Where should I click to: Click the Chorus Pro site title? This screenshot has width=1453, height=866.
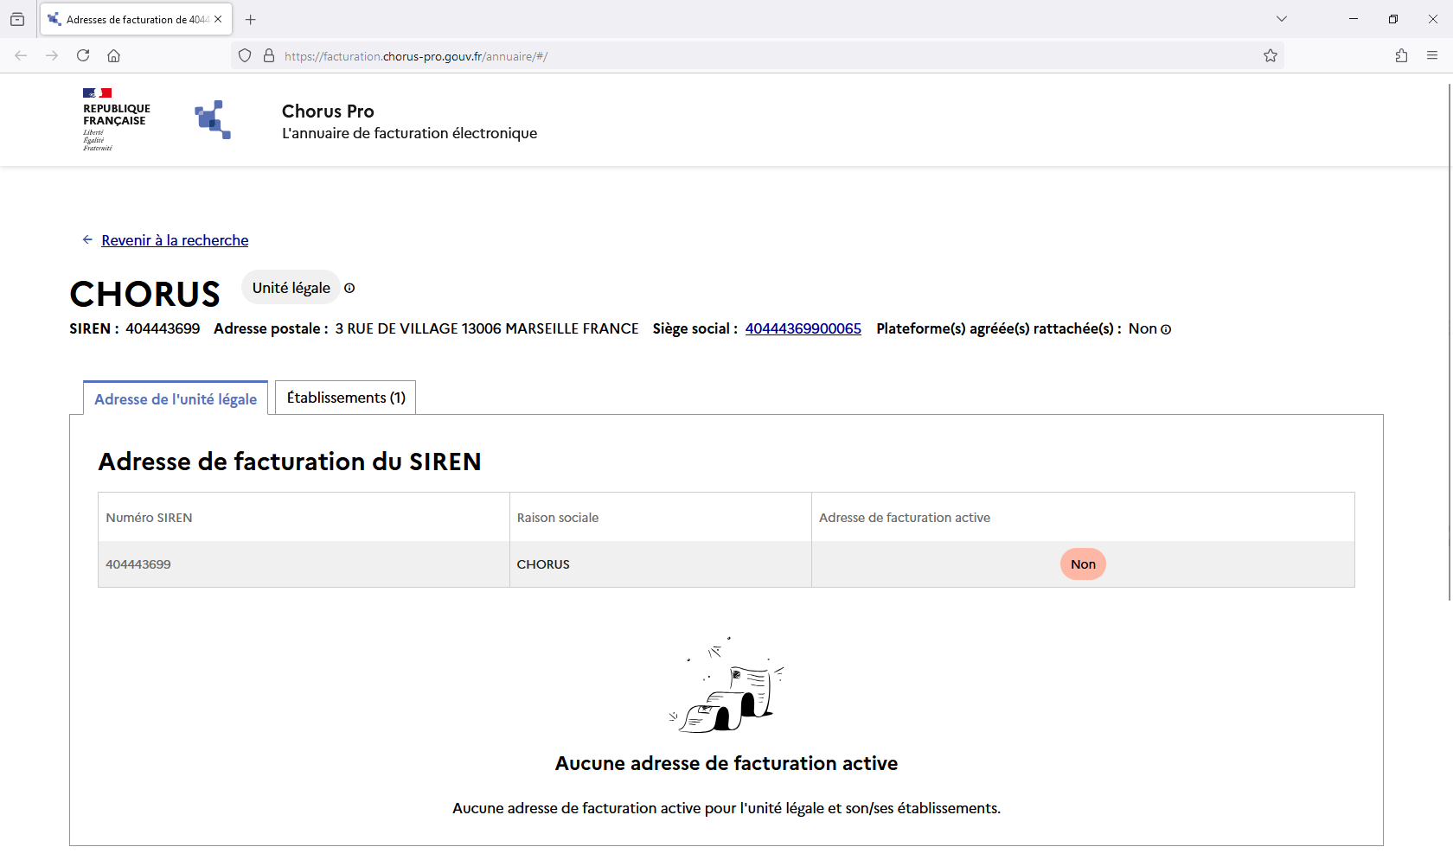pyautogui.click(x=328, y=111)
